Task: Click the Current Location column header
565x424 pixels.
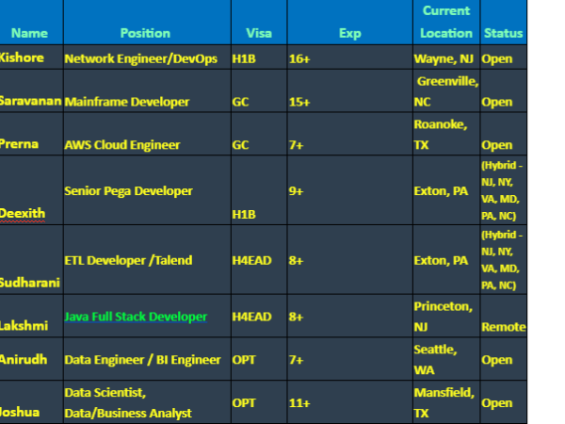Action: click(x=446, y=23)
